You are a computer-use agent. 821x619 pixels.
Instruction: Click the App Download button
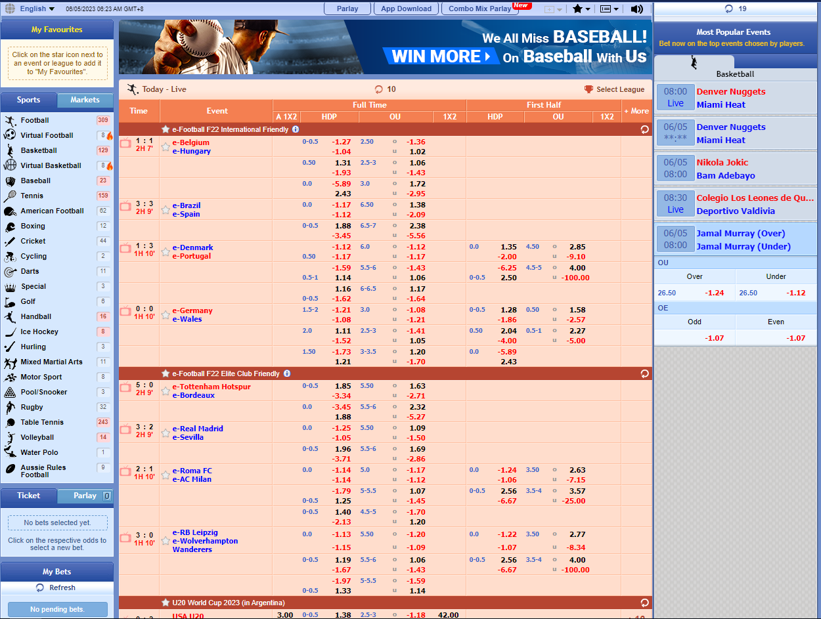tap(406, 9)
